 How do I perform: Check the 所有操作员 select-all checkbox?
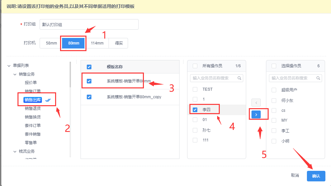coord(195,66)
